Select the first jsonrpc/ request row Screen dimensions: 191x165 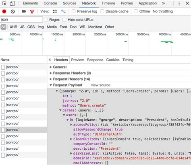tap(23, 67)
